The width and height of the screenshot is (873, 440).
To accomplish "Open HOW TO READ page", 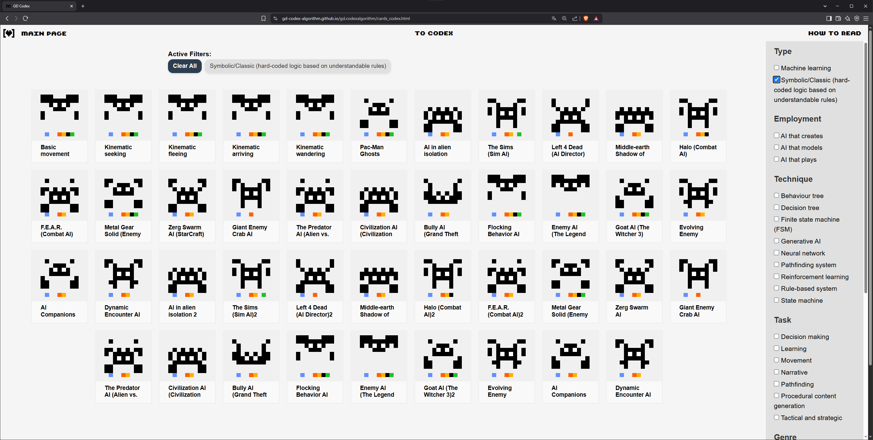I will (x=834, y=33).
